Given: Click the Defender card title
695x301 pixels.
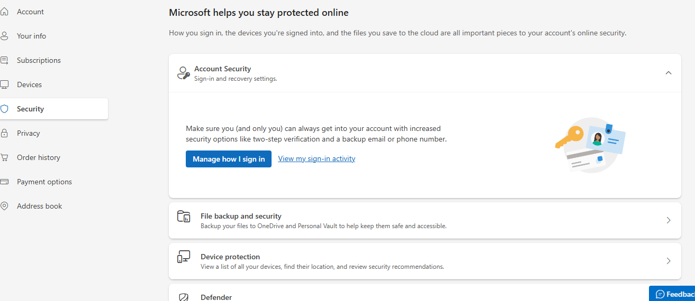Looking at the screenshot, I should pos(216,297).
